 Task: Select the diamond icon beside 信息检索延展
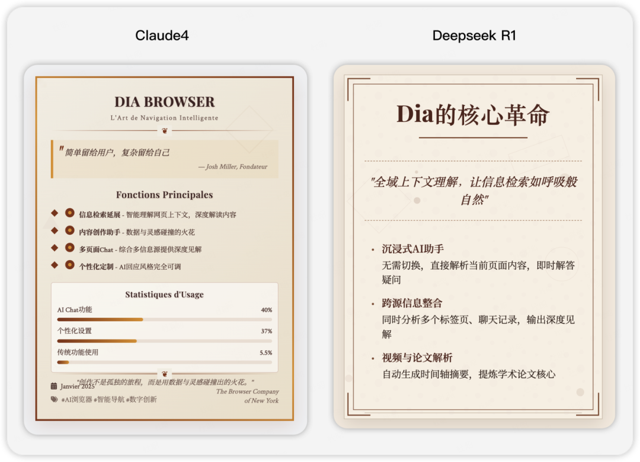(x=55, y=212)
